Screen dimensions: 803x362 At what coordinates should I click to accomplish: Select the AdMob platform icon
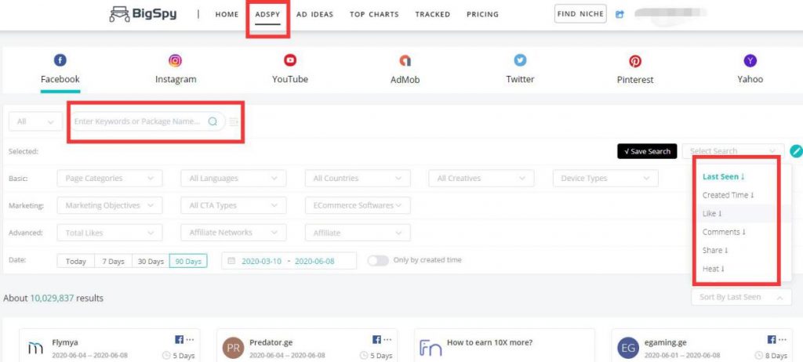(x=405, y=61)
